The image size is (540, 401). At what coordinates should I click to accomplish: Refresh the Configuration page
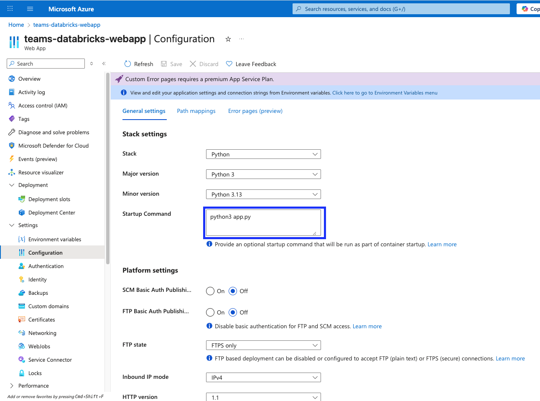(138, 64)
